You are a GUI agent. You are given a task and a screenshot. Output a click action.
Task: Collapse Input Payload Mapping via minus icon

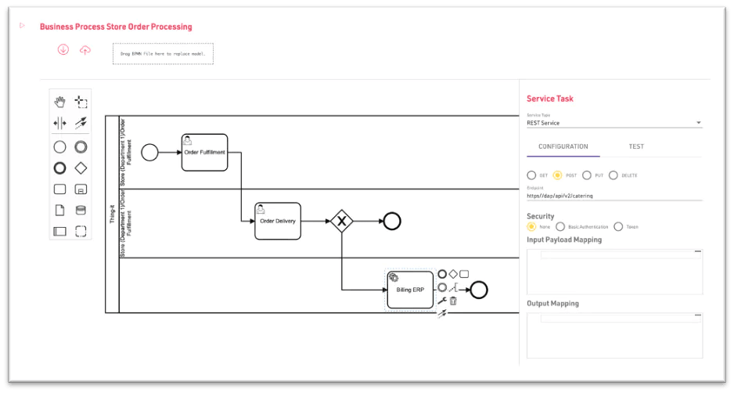tap(697, 251)
